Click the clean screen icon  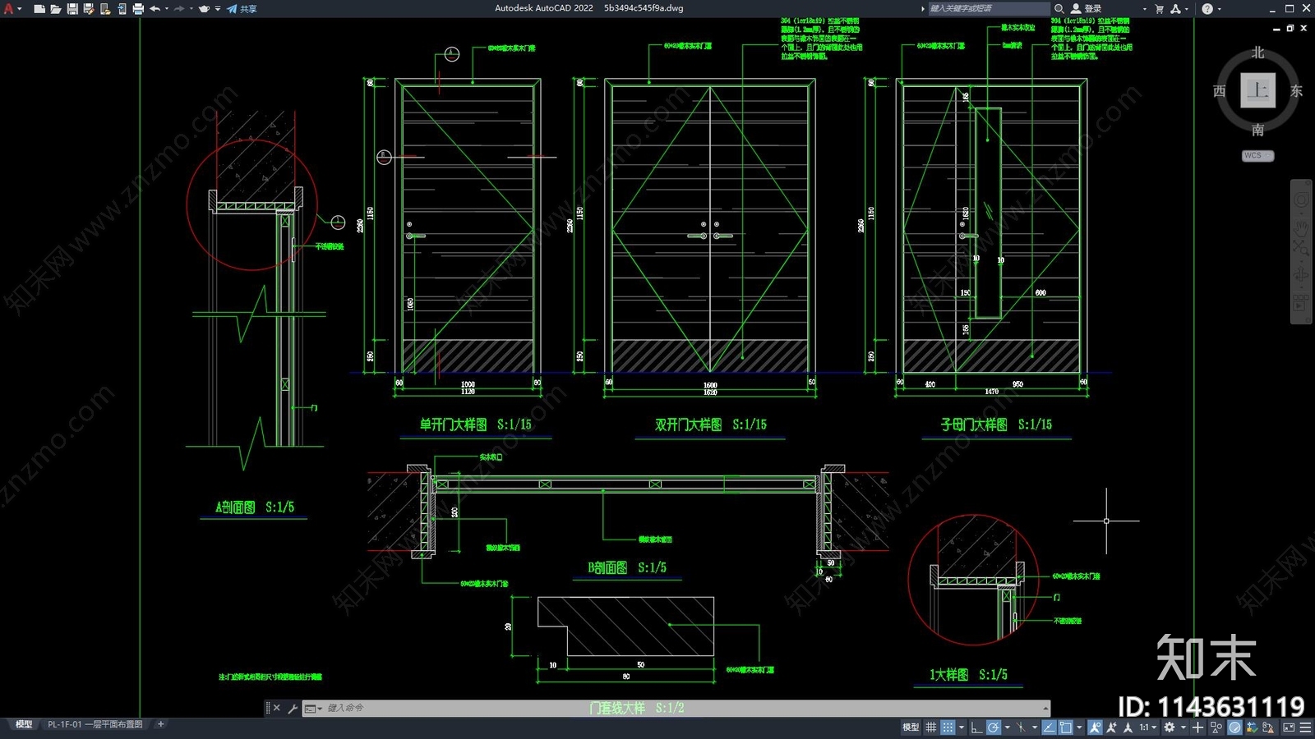(1289, 727)
